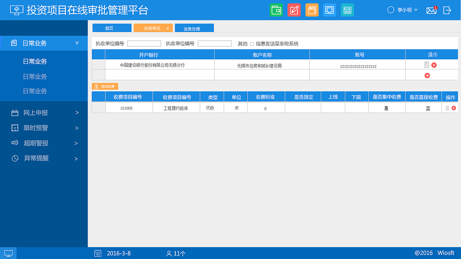Delete the 中国建设银行 bank account row

pos(434,65)
